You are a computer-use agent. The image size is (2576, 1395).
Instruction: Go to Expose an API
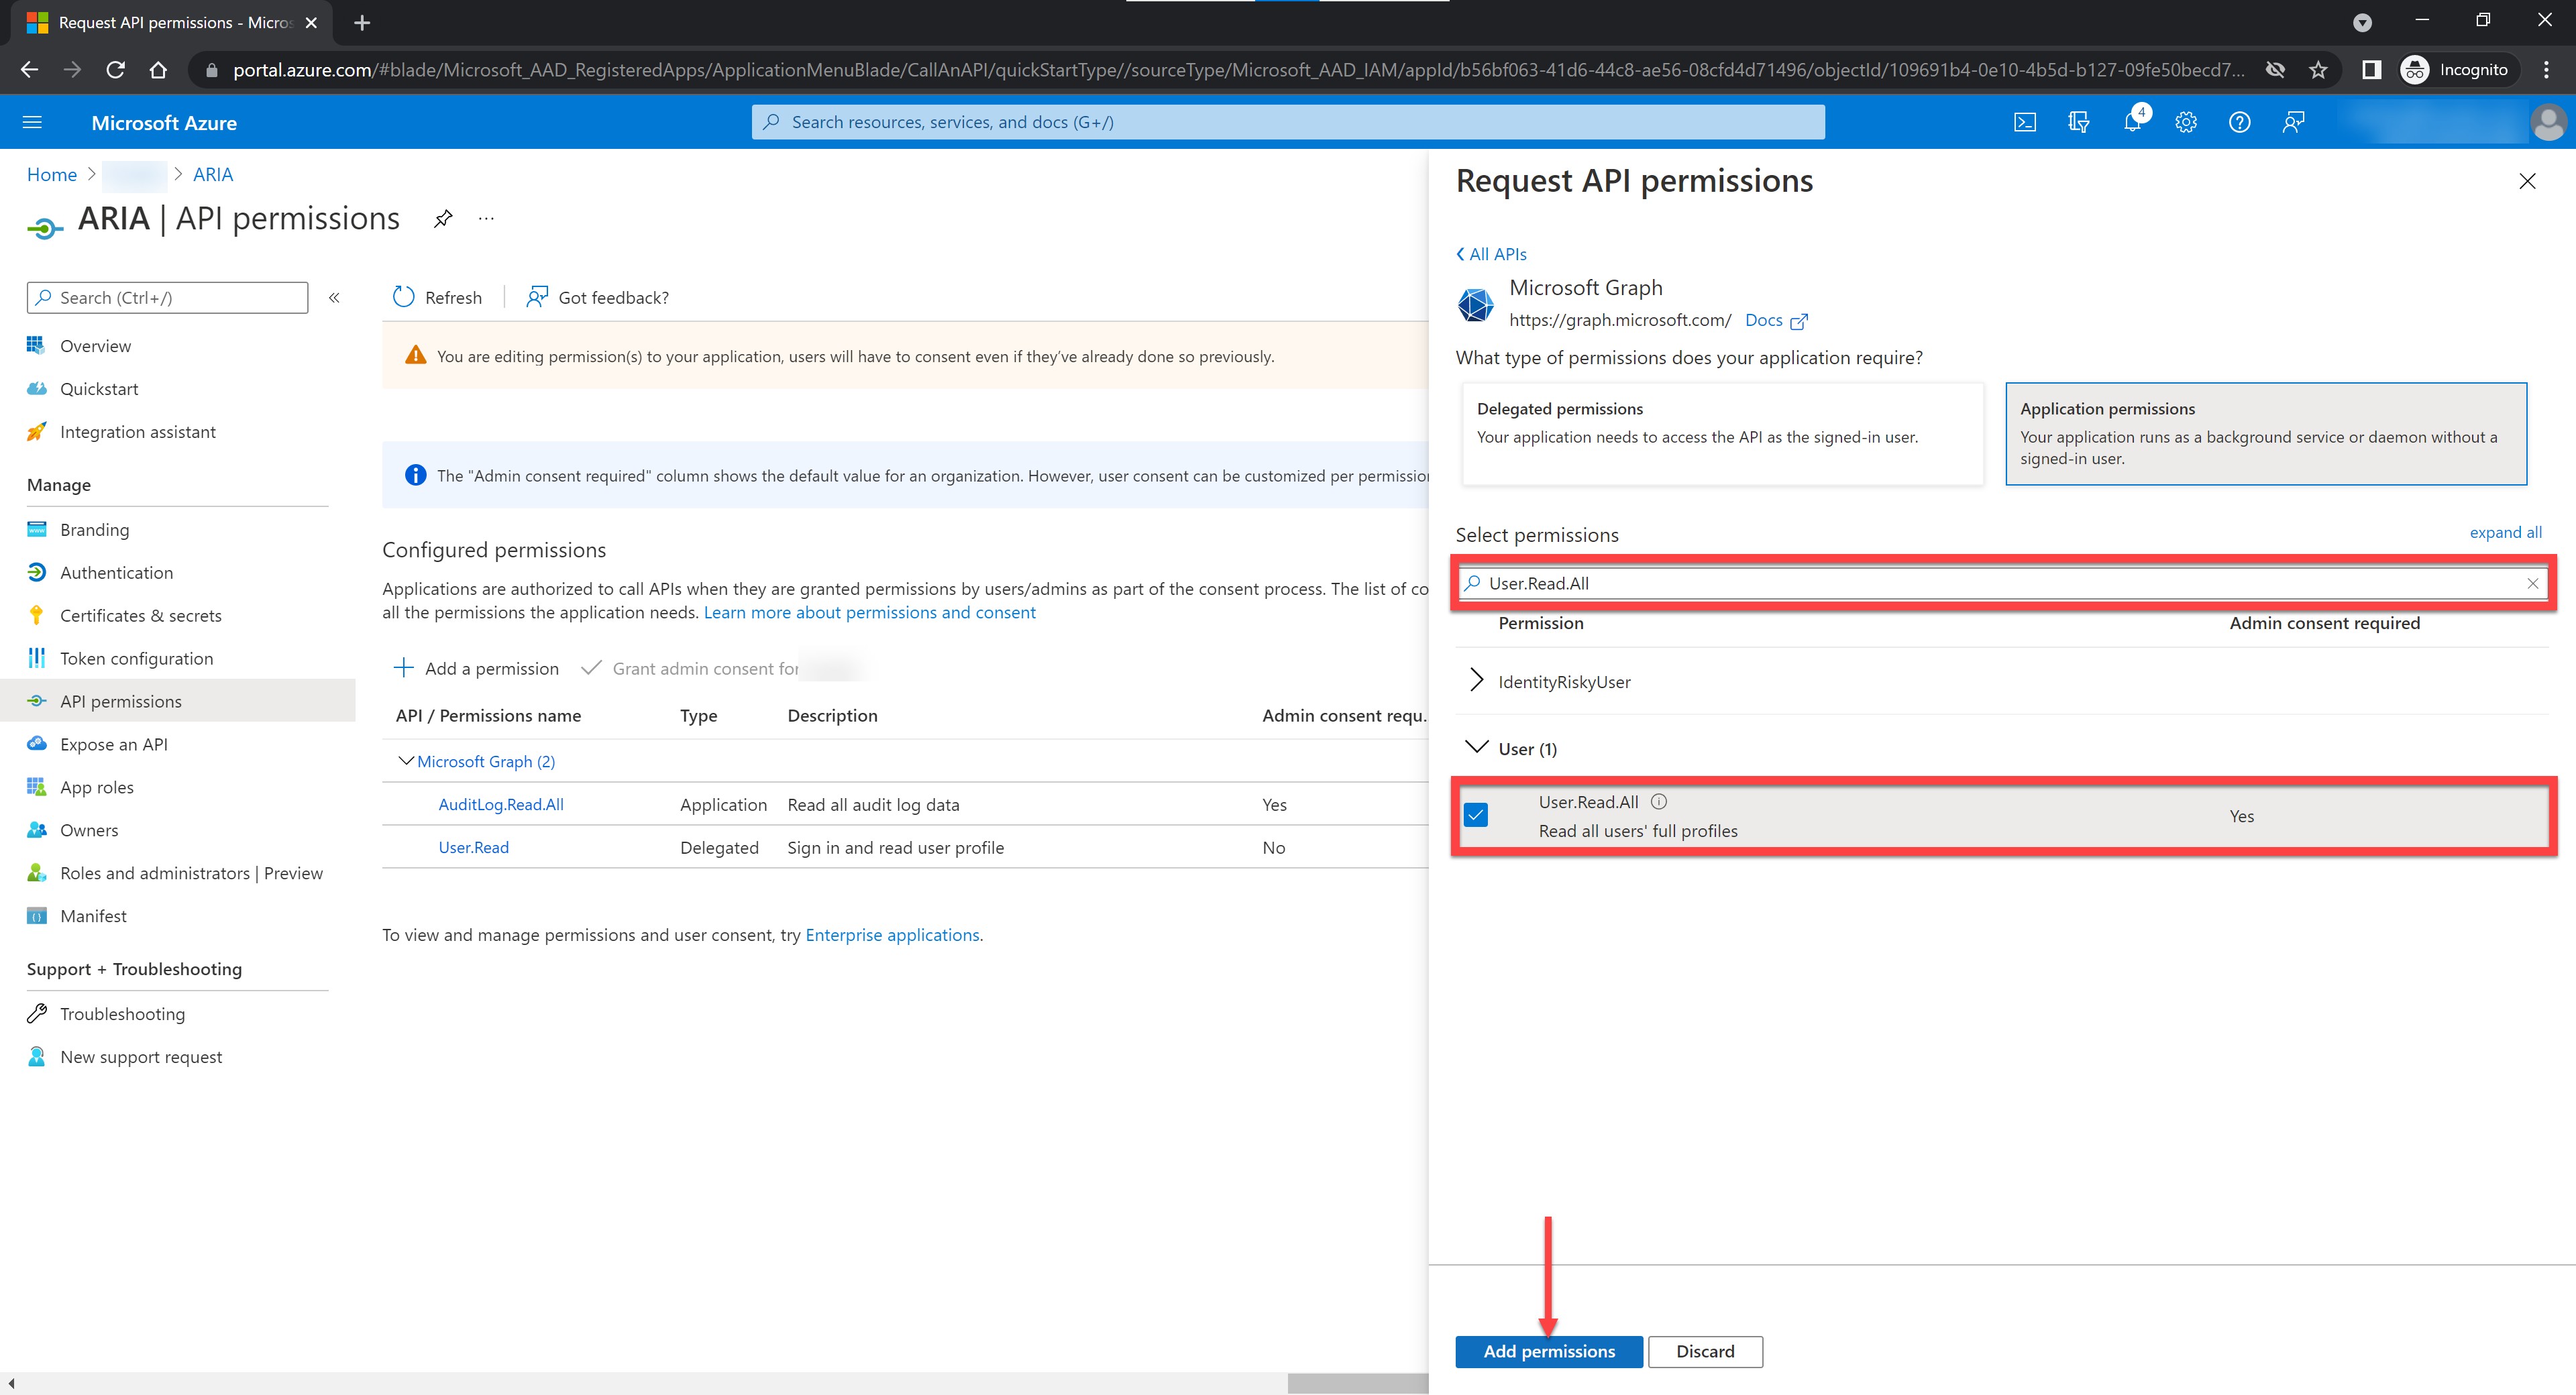[x=113, y=744]
